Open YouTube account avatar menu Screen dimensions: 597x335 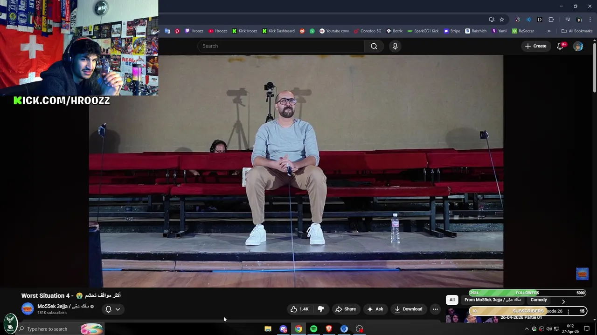578,46
